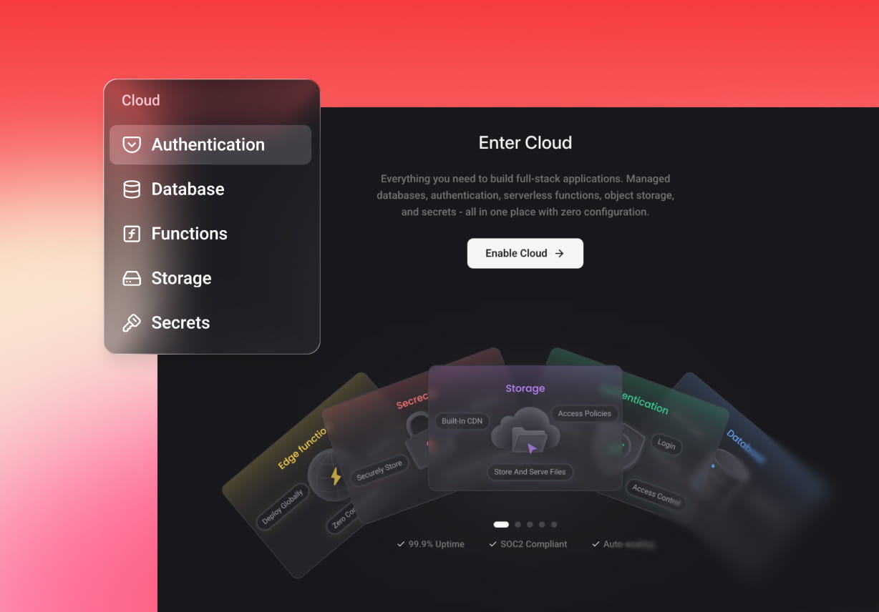
Task: Open Secrets in the Cloud menu
Action: point(210,323)
